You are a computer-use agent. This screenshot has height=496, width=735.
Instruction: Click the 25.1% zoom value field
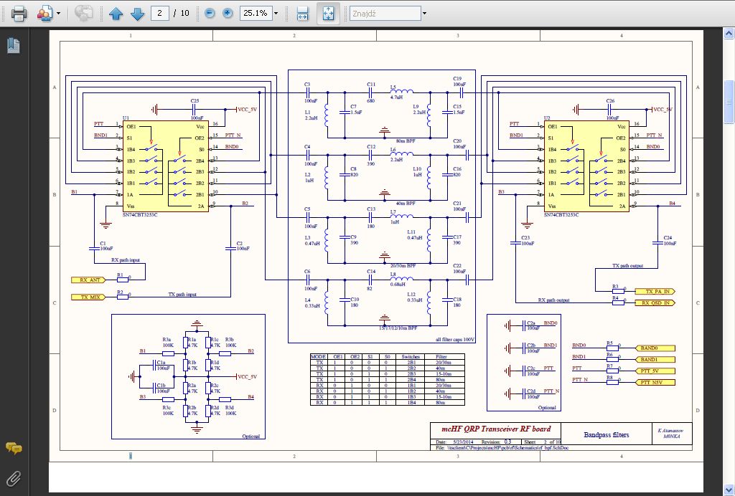(x=254, y=13)
